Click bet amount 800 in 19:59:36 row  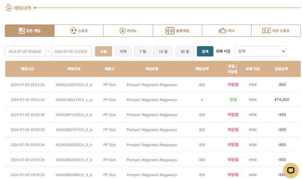click(202, 115)
